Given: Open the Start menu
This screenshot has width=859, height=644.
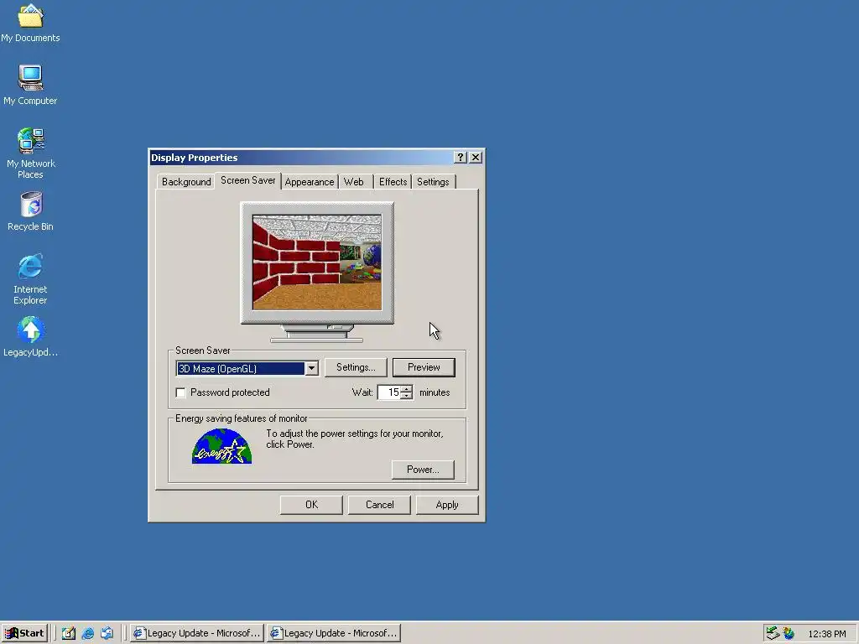Looking at the screenshot, I should [24, 633].
